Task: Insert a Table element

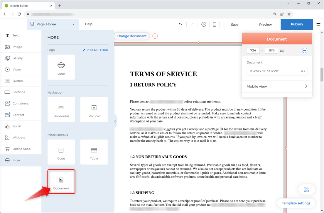Action: (x=94, y=152)
